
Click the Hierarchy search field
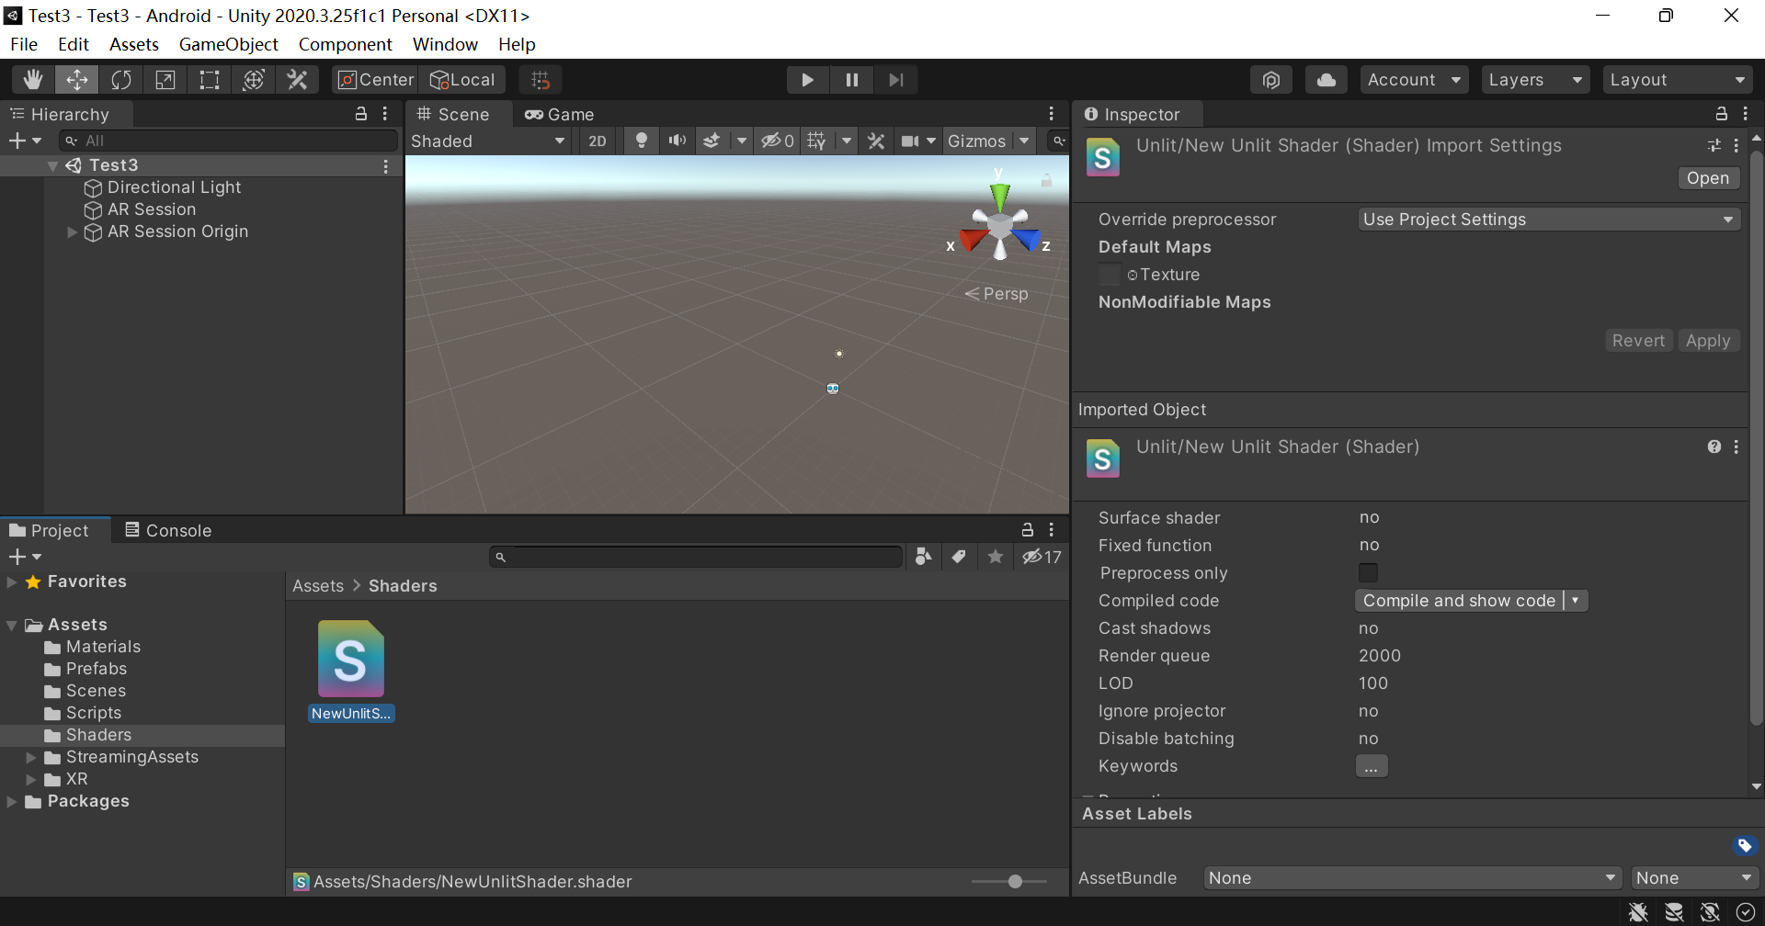pos(229,141)
